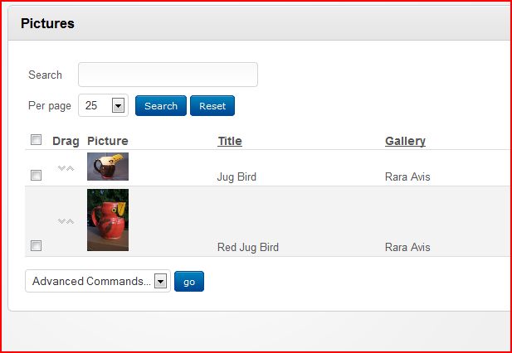Tick the select-all checkbox in the table header
Image resolution: width=512 pixels, height=353 pixels.
pyautogui.click(x=36, y=140)
